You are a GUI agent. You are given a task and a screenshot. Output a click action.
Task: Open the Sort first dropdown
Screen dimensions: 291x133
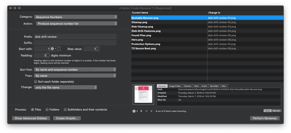click(75, 69)
